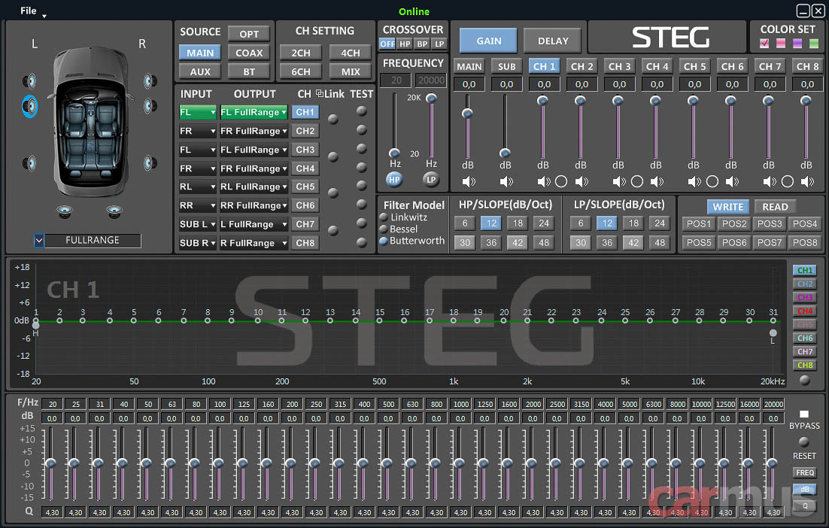This screenshot has width=829, height=528.
Task: Select the CH 2 gain channel tab
Action: (582, 66)
